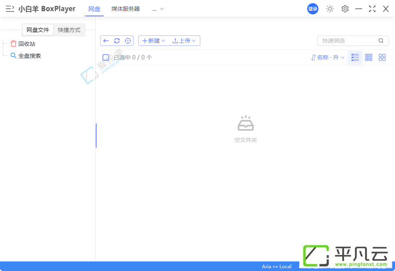Image resolution: width=395 pixels, height=271 pixels.
Task: Refresh the file list
Action: click(x=117, y=41)
